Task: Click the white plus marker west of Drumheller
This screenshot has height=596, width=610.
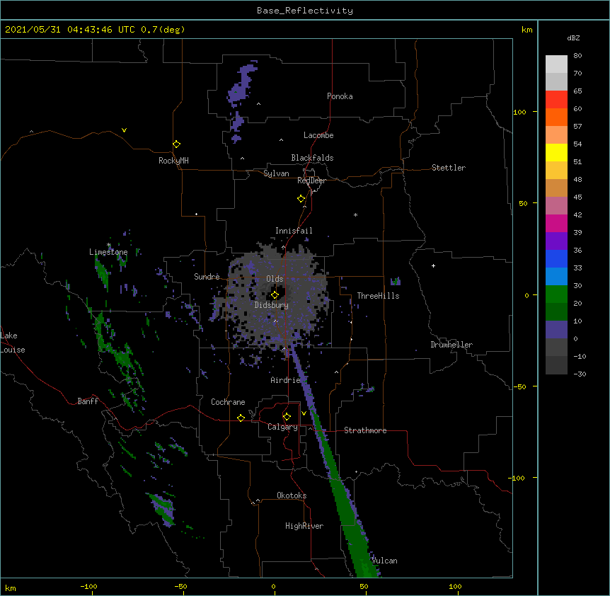Action: pyautogui.click(x=433, y=265)
